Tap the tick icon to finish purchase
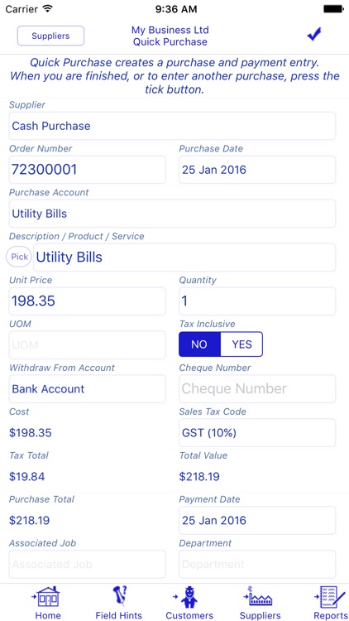349x621 pixels. [314, 35]
